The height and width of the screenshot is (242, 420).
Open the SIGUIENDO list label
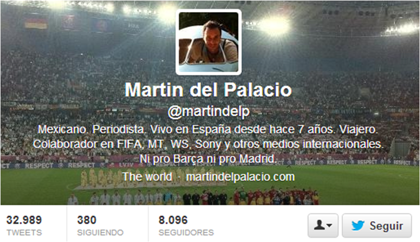click(x=100, y=233)
